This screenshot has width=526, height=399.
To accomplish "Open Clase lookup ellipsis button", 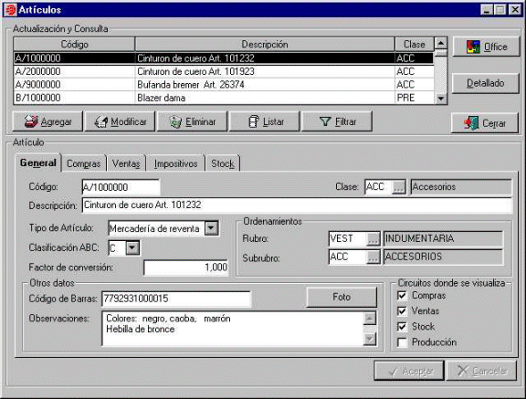I will tap(398, 187).
